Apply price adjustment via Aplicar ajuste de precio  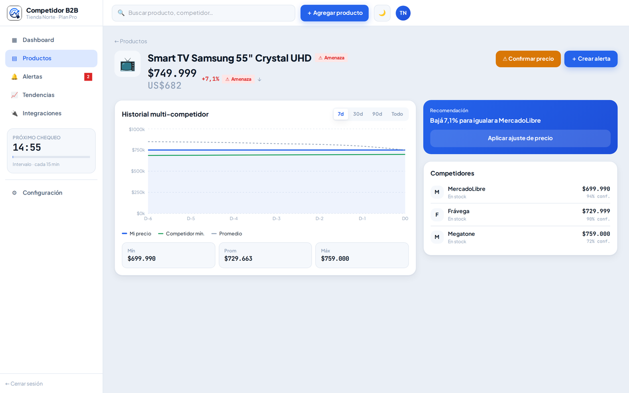point(520,139)
